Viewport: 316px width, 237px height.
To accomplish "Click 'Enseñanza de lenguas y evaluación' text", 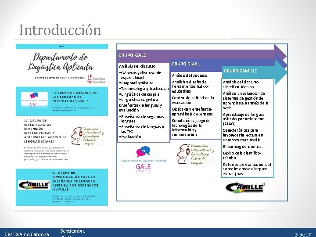I will (140, 108).
